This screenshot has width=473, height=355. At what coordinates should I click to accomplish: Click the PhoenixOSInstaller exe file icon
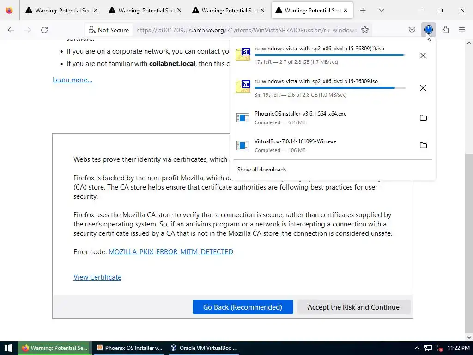pyautogui.click(x=243, y=117)
